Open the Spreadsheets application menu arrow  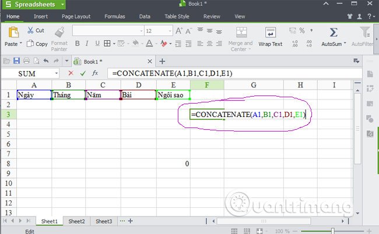pos(62,4)
